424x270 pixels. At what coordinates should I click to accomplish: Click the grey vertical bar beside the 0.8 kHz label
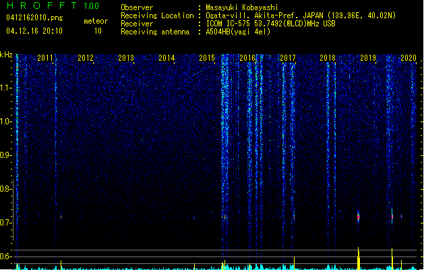click(13, 209)
